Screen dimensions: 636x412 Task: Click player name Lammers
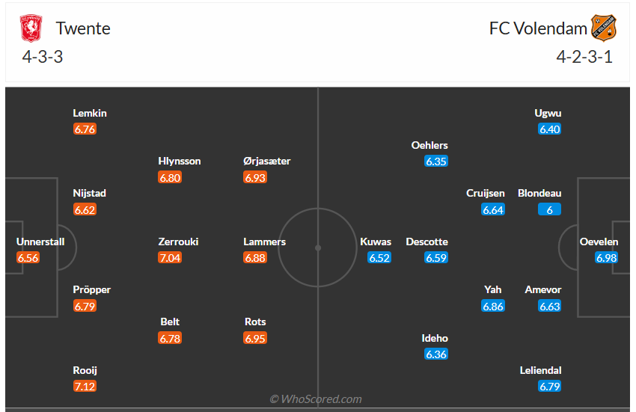coord(264,242)
